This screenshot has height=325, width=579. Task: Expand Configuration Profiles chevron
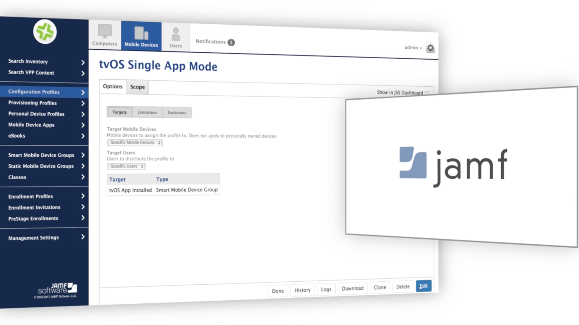(x=83, y=93)
